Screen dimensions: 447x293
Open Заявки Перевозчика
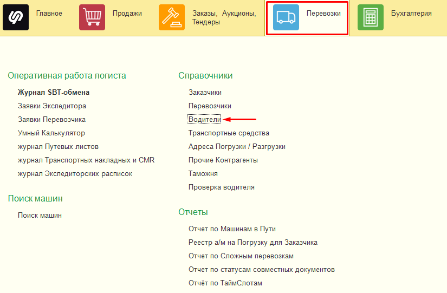click(x=51, y=120)
